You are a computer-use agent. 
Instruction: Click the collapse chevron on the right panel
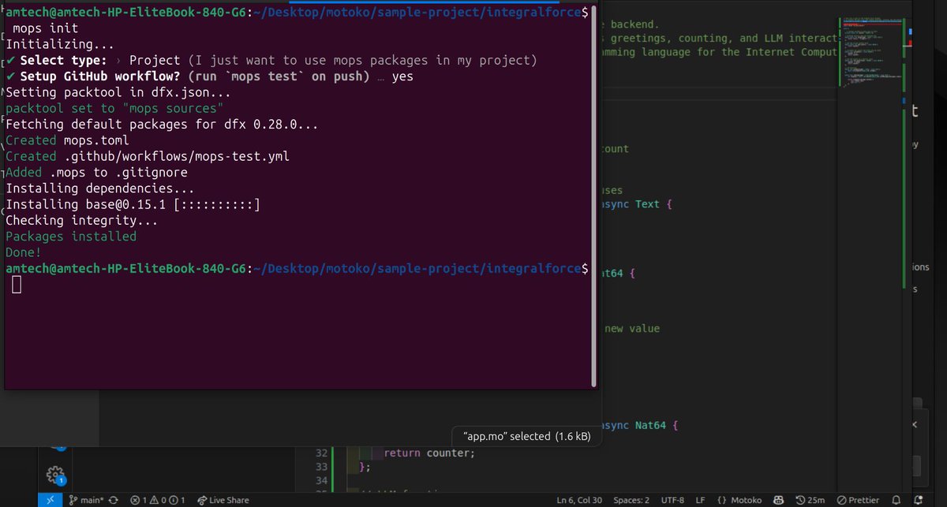point(915,425)
